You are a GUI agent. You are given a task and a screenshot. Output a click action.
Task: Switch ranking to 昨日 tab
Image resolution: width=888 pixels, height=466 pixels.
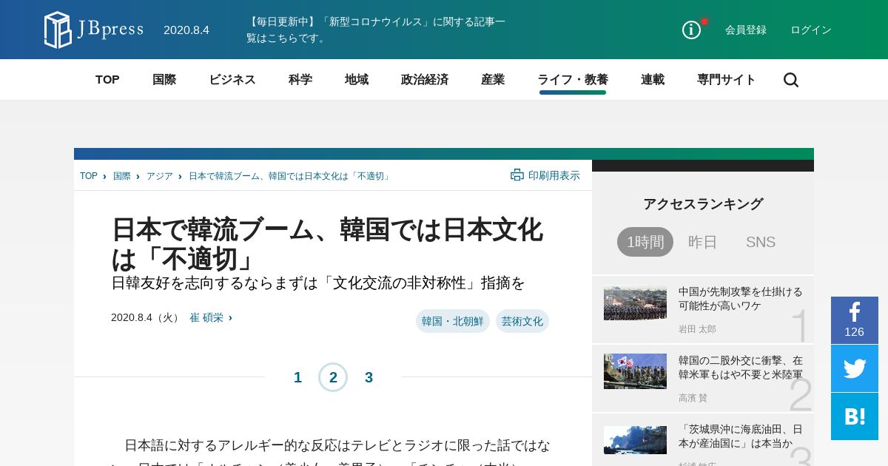tap(703, 242)
